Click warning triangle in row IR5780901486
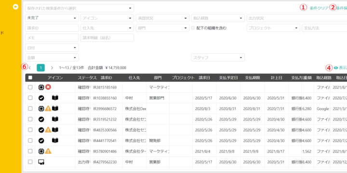 click(48, 151)
